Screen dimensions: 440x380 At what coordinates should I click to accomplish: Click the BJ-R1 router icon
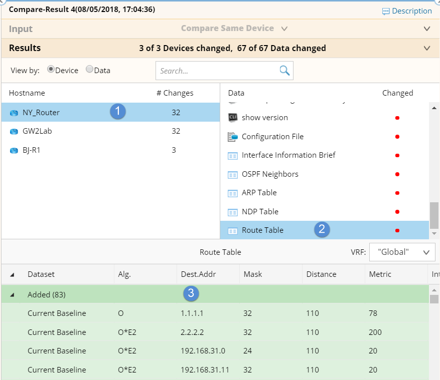pyautogui.click(x=14, y=150)
